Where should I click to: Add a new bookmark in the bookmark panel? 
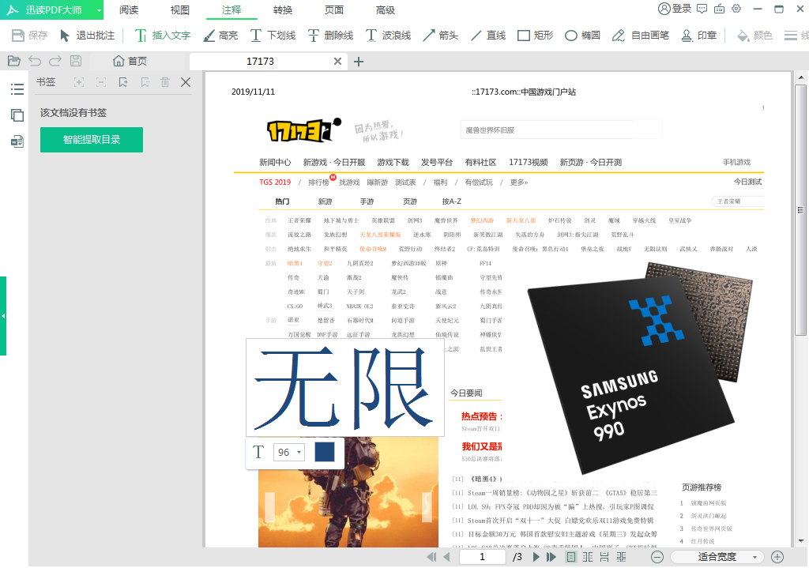coord(123,82)
